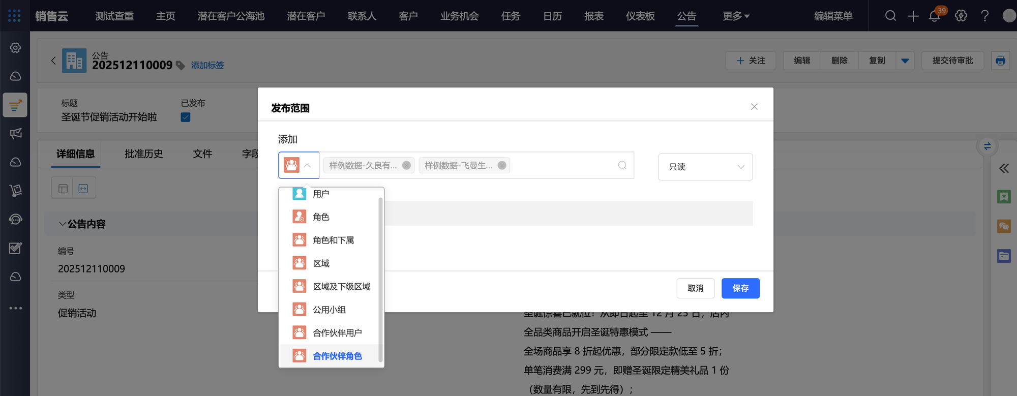Open the app launcher grid icon
Screen dimensions: 1017x396
point(14,16)
